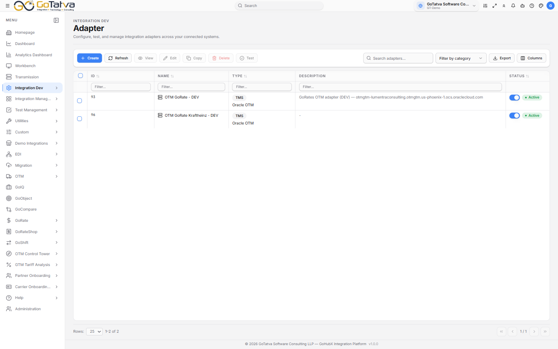Open GoIQ from the sidebar

pyautogui.click(x=33, y=187)
